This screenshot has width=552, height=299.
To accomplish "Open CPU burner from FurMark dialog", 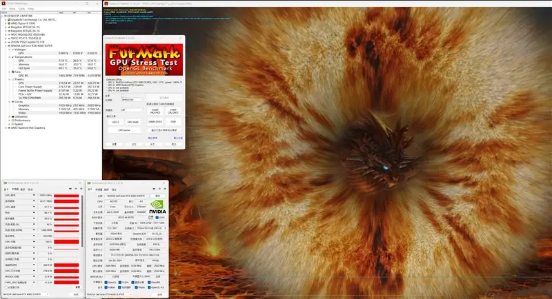I will [124, 130].
